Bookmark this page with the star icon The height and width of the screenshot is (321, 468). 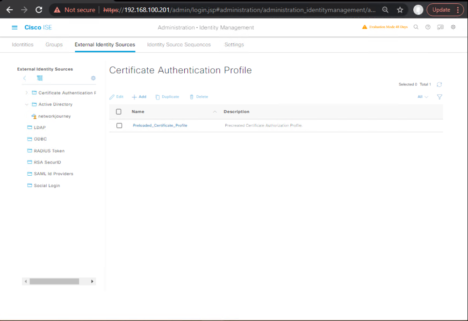[400, 10]
